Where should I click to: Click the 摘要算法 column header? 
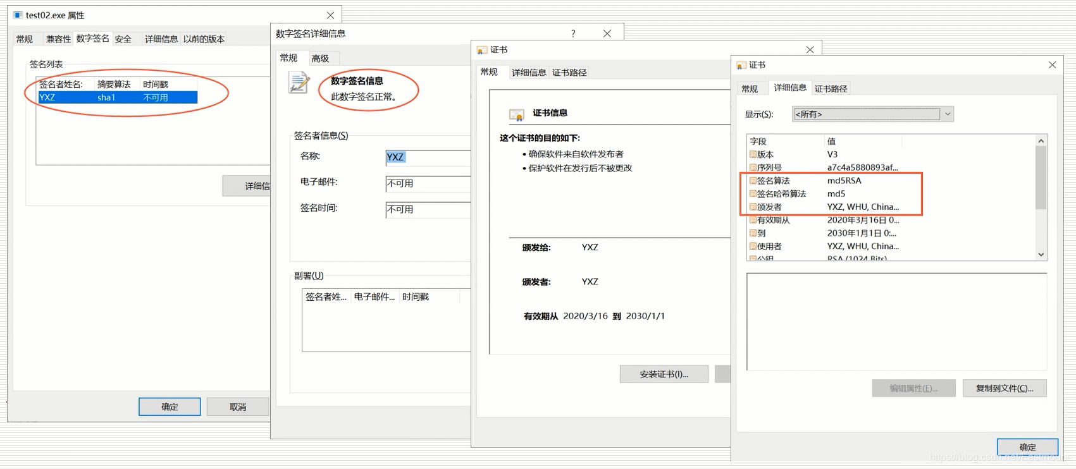117,84
